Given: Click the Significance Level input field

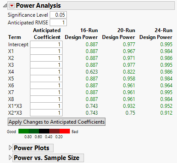Looking at the screenshot, I should pos(58,15).
